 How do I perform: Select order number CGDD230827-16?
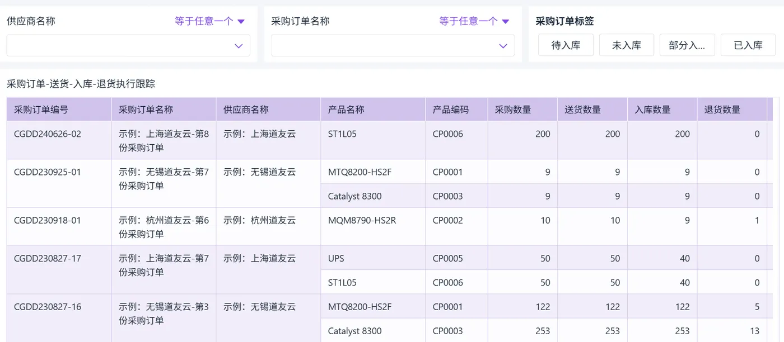click(48, 307)
